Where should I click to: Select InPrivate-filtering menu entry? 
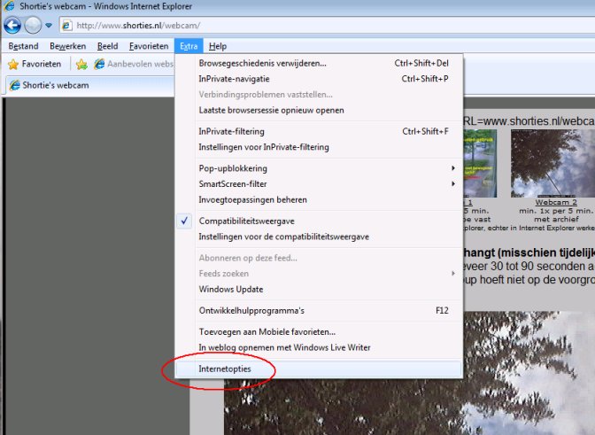[319, 132]
